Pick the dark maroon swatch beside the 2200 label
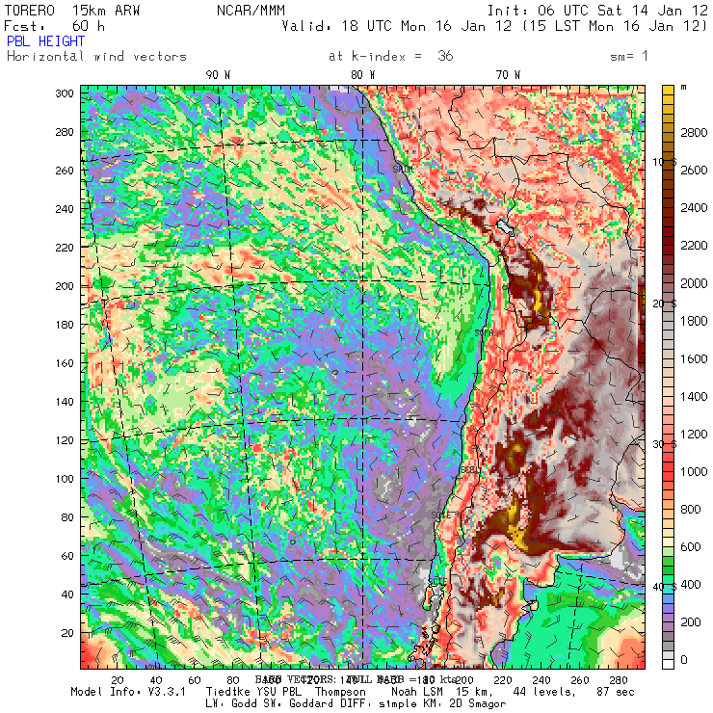713x713 pixels. pyautogui.click(x=668, y=242)
